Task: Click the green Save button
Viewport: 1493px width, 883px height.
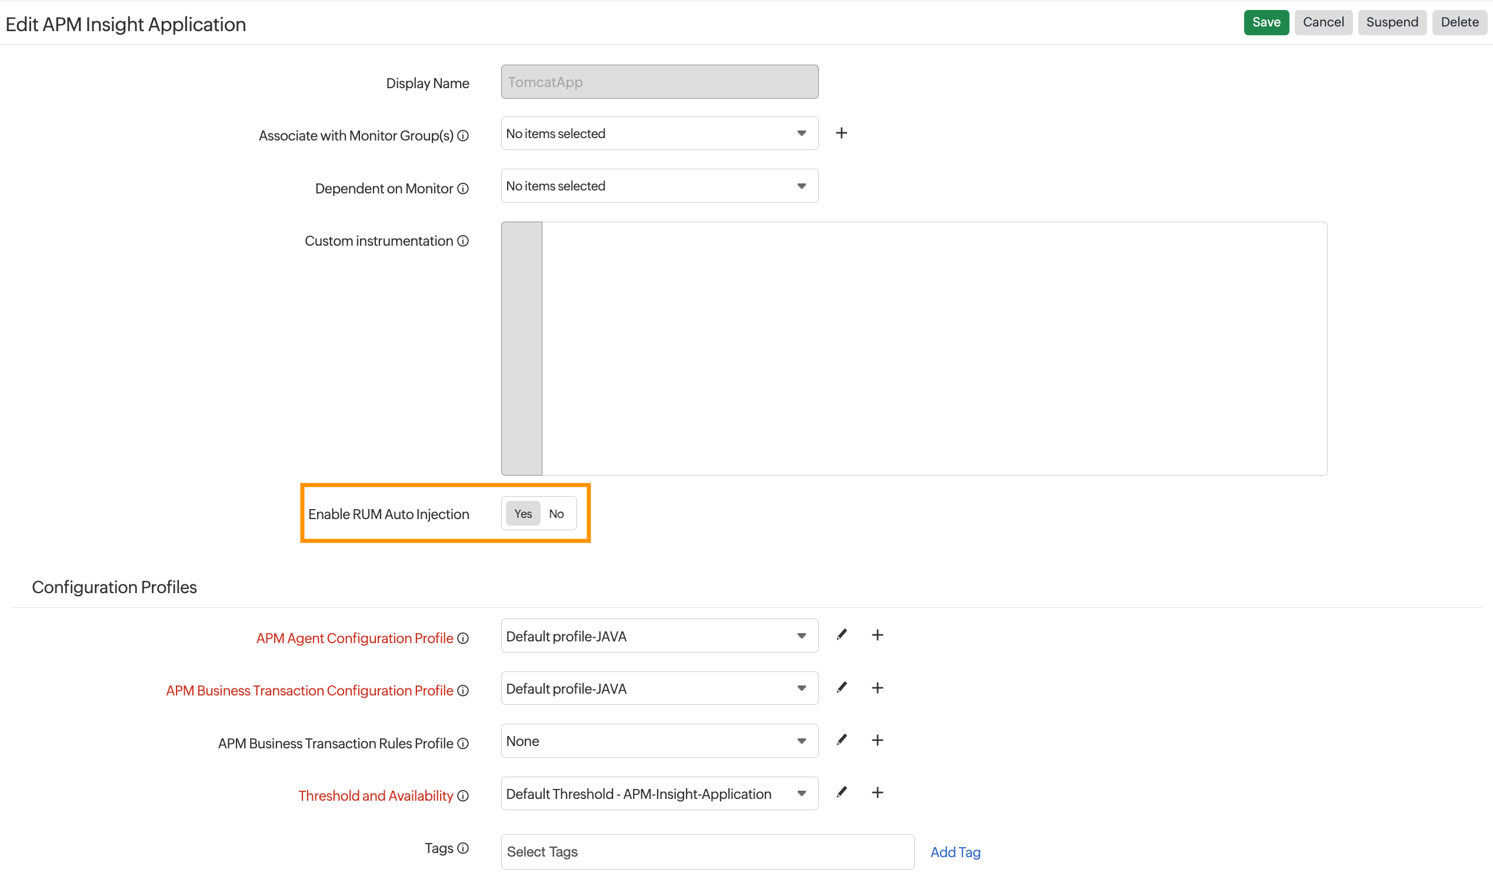Action: point(1265,22)
